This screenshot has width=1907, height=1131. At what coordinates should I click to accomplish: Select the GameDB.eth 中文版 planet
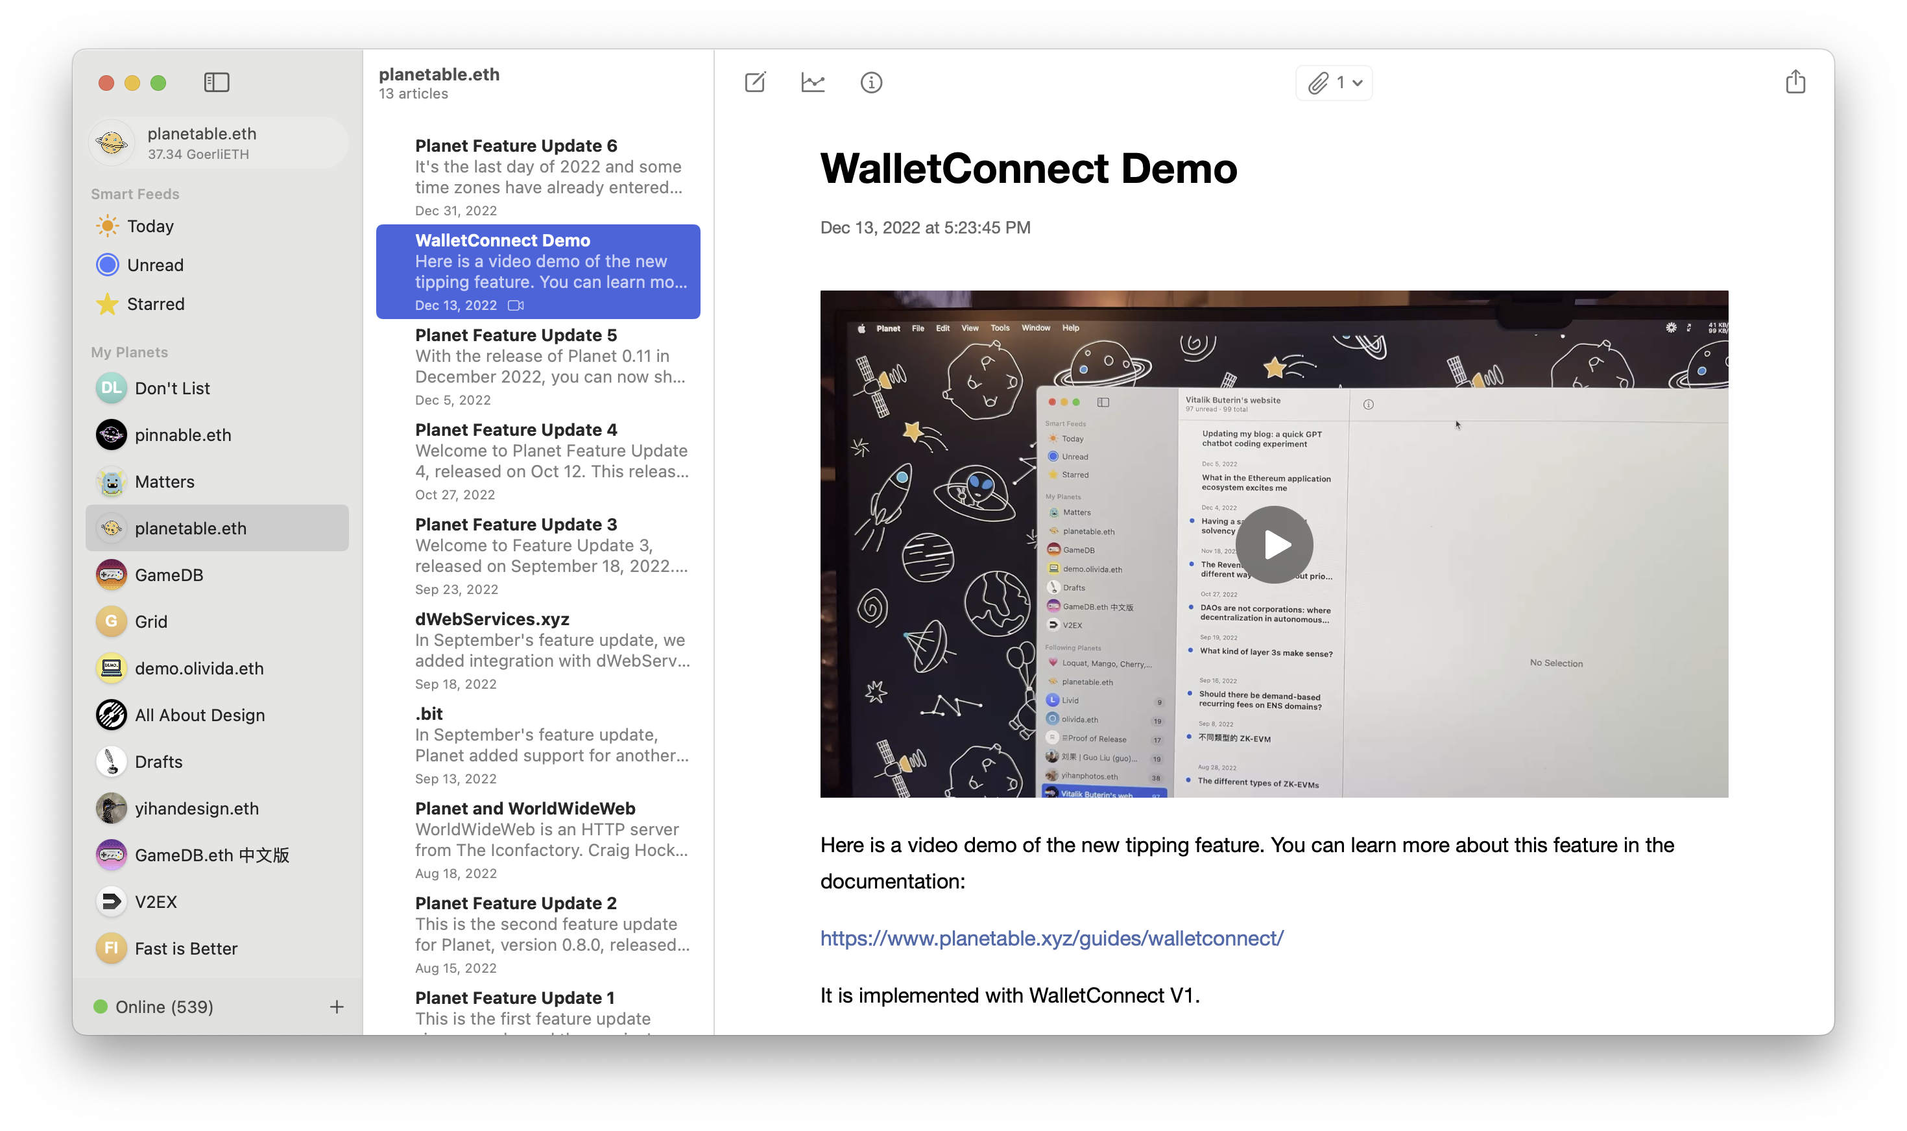(x=217, y=855)
